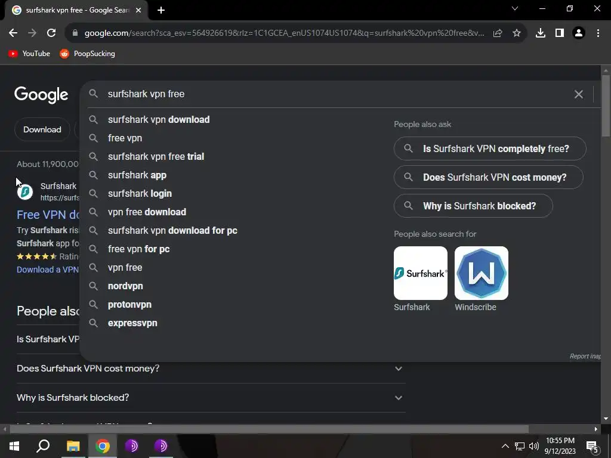The height and width of the screenshot is (458, 611).
Task: Toggle the Chrome side panel icon
Action: pyautogui.click(x=560, y=33)
